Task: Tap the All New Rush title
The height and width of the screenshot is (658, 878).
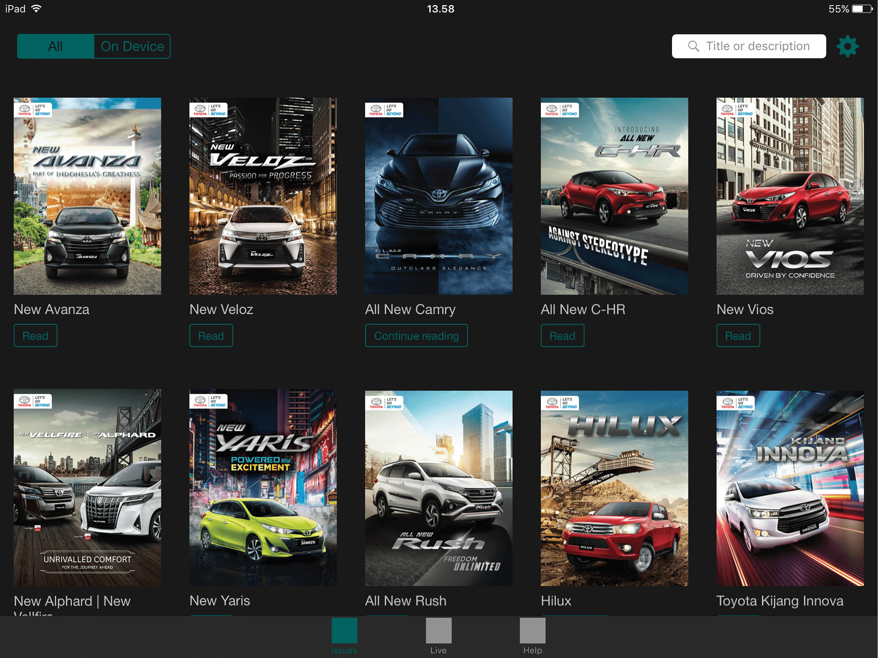Action: [x=405, y=601]
